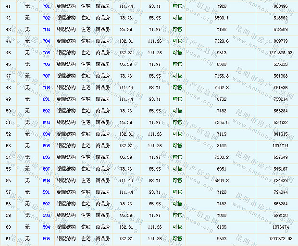Select unit 708 link
Screen dimensions: 298x246
[46, 88]
